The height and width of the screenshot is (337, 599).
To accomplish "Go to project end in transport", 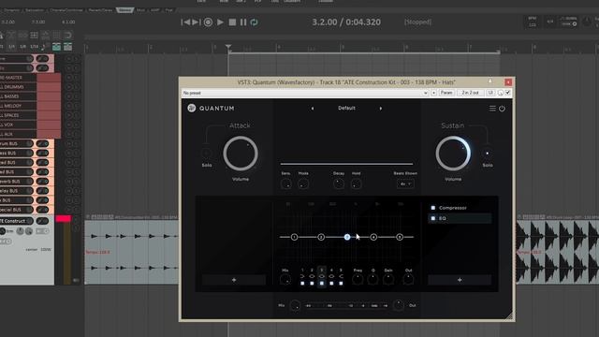I will coord(196,22).
